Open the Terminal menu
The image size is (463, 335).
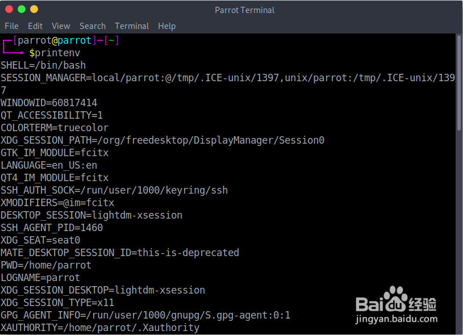coord(132,26)
